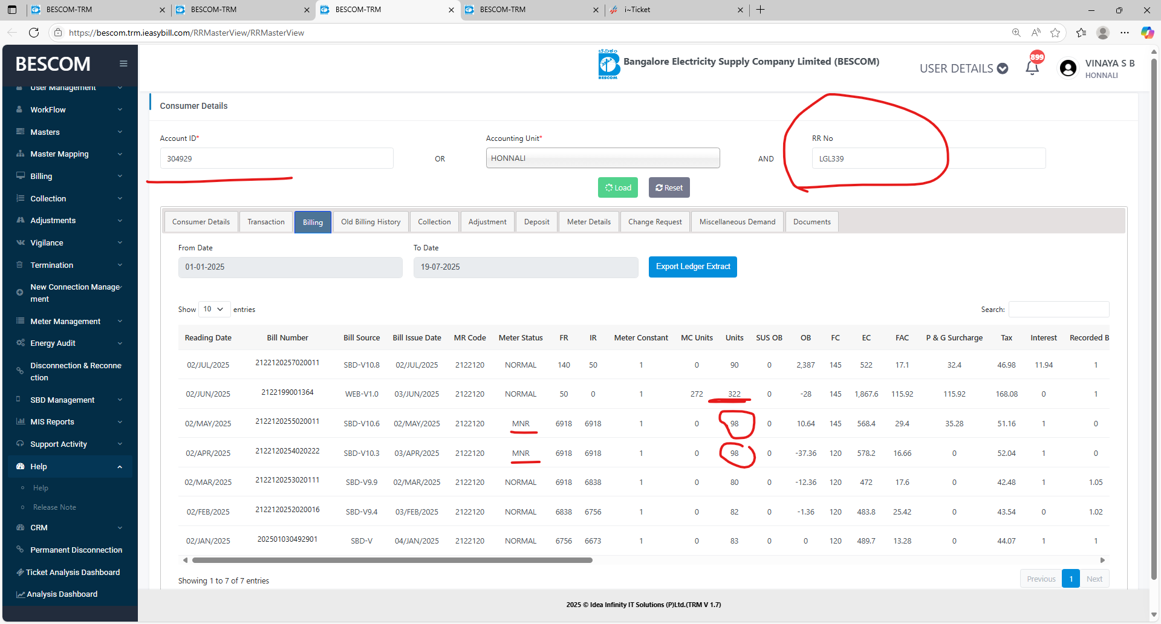Click the sidebar hamburger menu icon
Screen dimensions: 1161x624
click(123, 63)
